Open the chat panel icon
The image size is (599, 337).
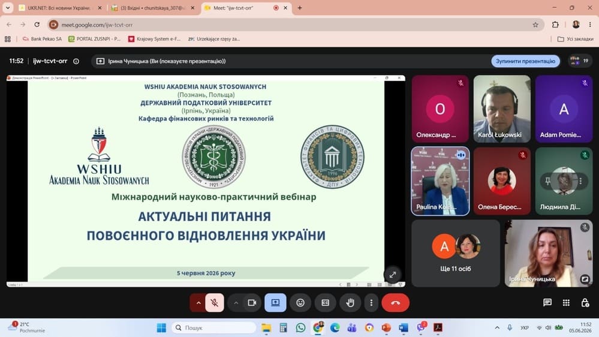(x=547, y=303)
